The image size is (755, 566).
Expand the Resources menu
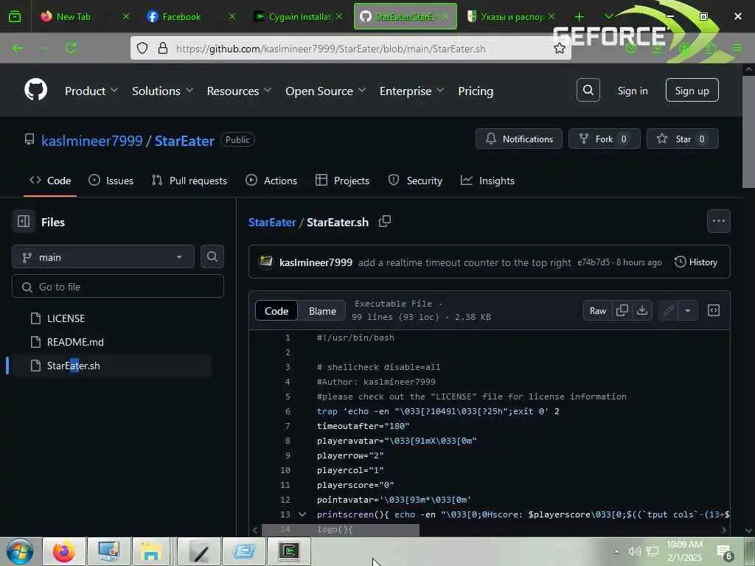(240, 91)
